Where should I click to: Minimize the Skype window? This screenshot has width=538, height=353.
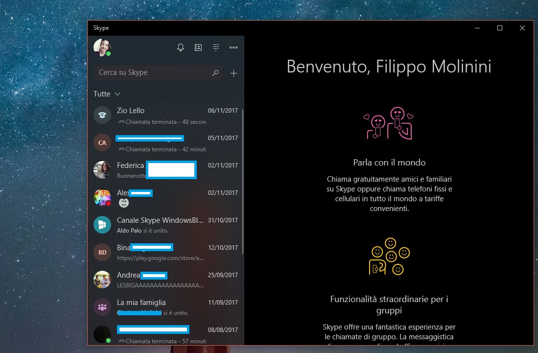tap(477, 28)
